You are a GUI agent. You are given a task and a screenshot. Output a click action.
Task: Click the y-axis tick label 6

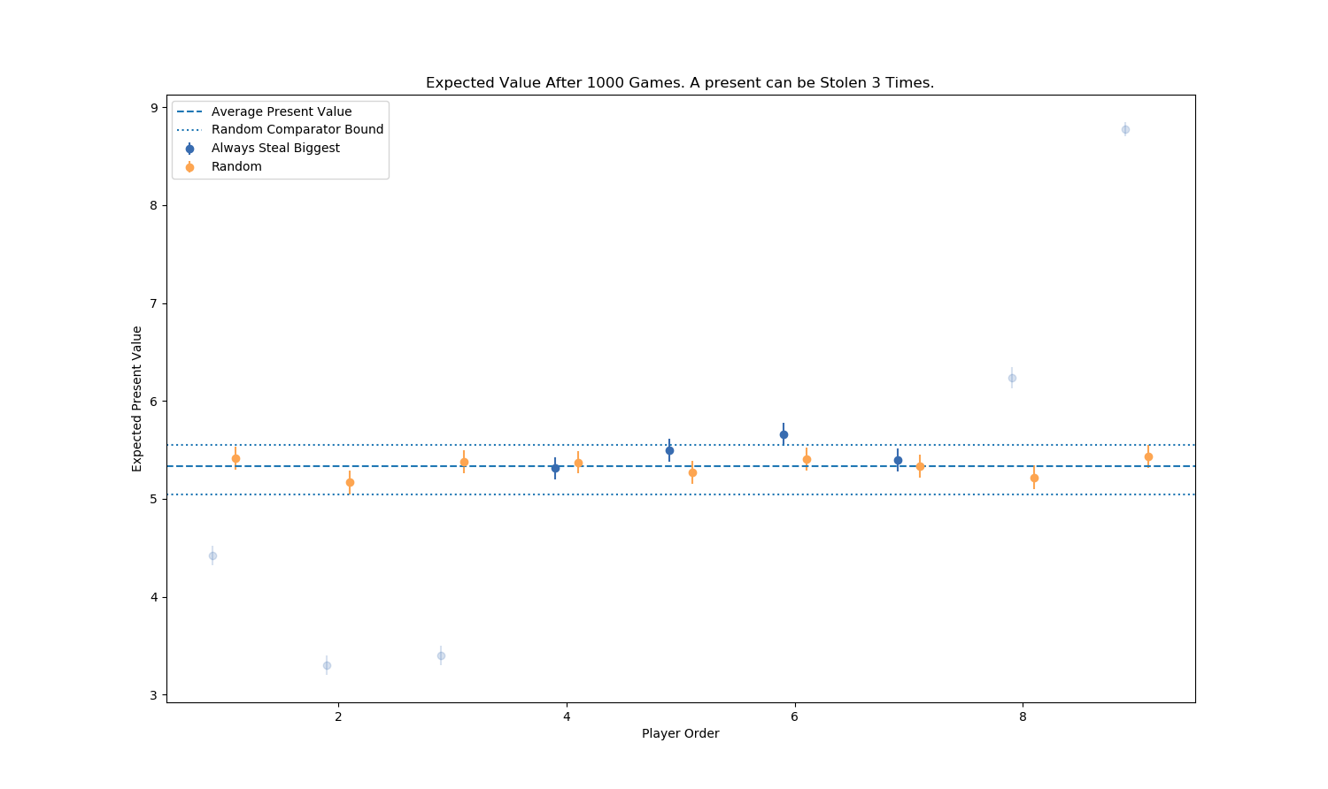(x=153, y=402)
